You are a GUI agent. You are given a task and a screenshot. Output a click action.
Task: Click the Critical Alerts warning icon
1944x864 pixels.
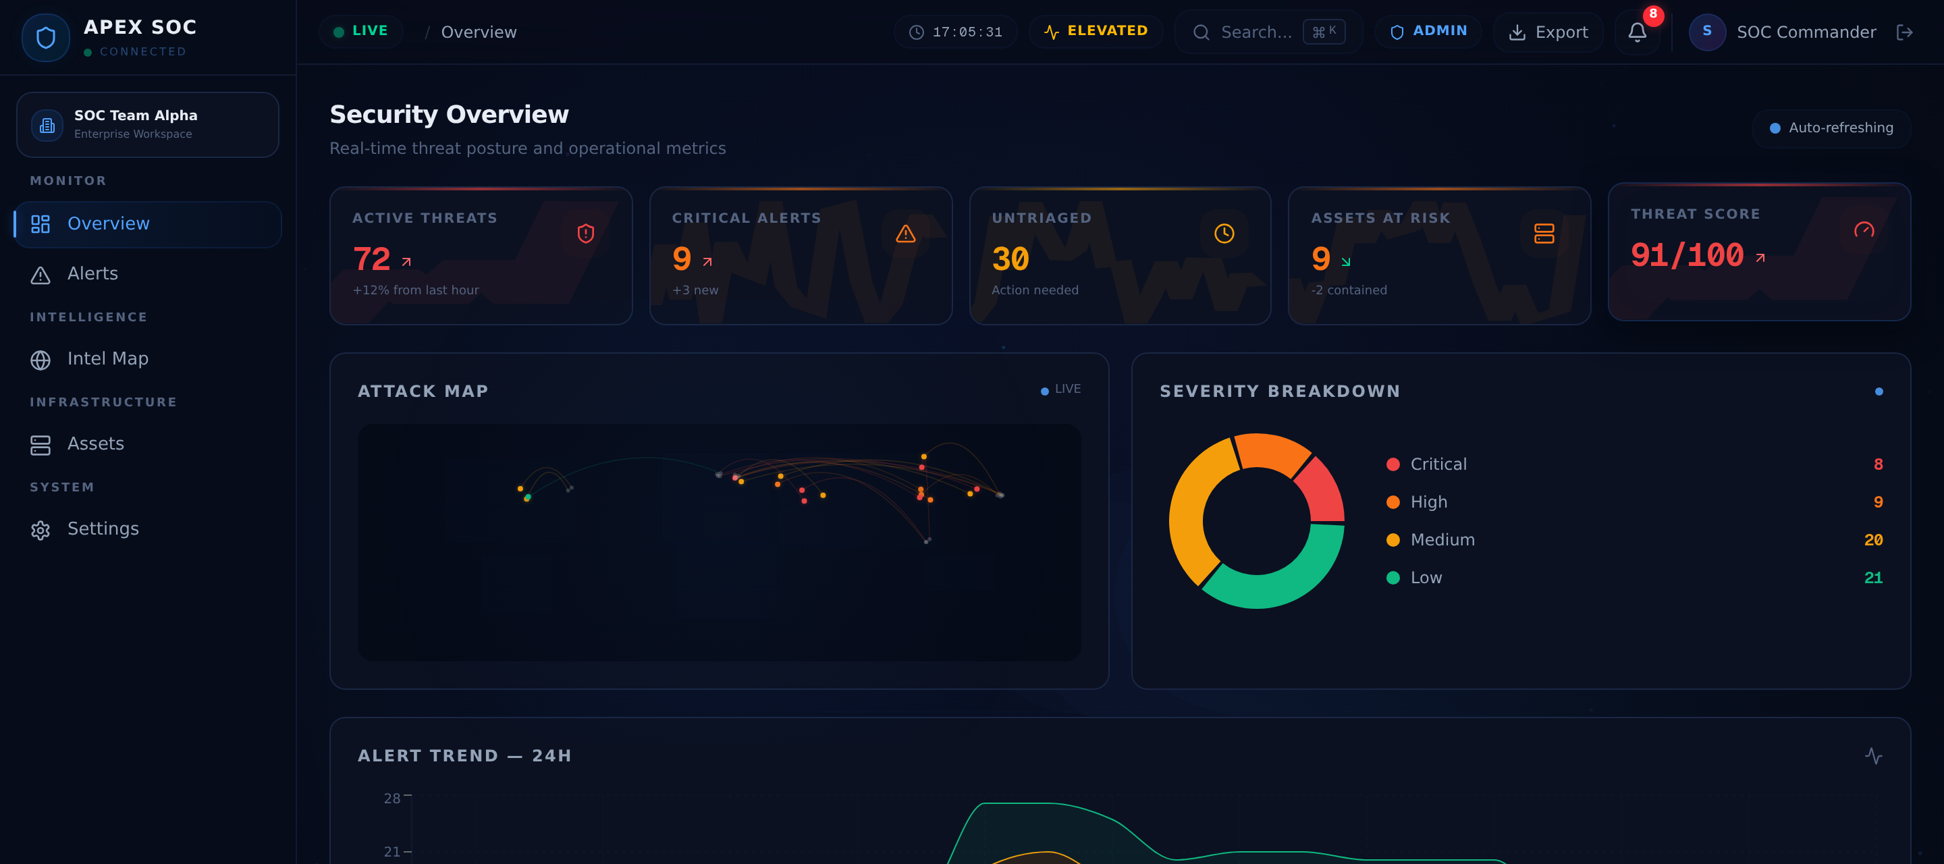click(906, 234)
